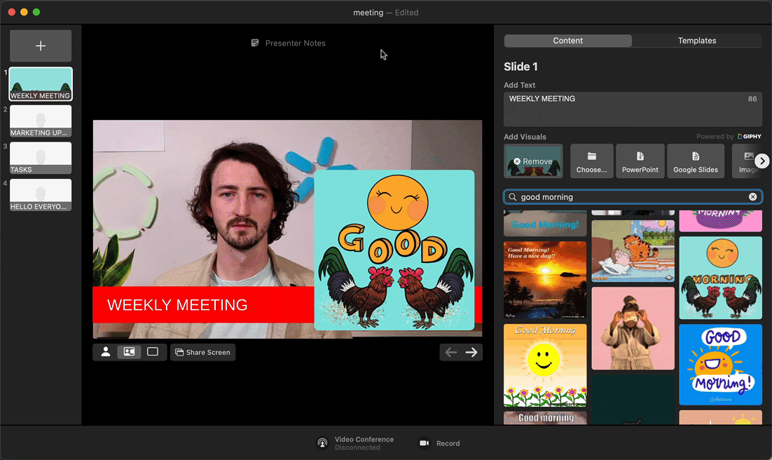Image resolution: width=772 pixels, height=460 pixels.
Task: Select the MARKETING UP... slide thumbnail
Action: click(41, 121)
